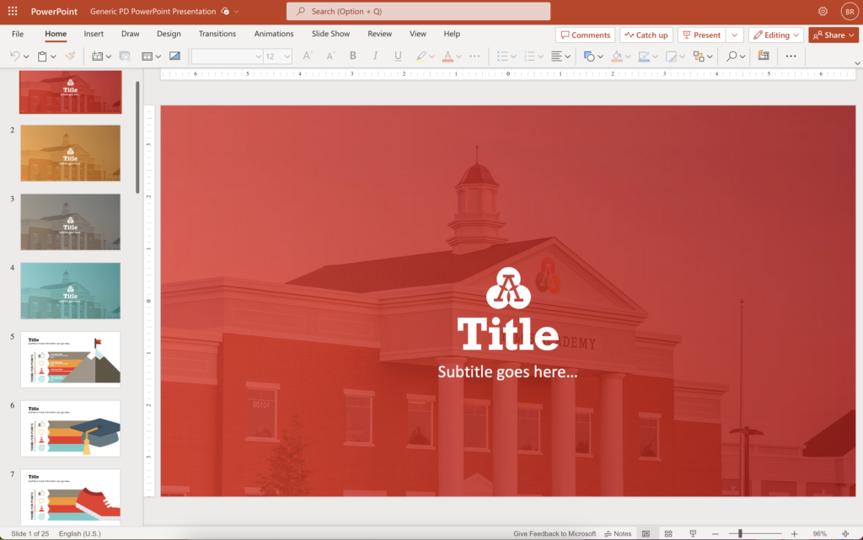
Task: Switch to the Slide Show tab
Action: click(x=330, y=34)
